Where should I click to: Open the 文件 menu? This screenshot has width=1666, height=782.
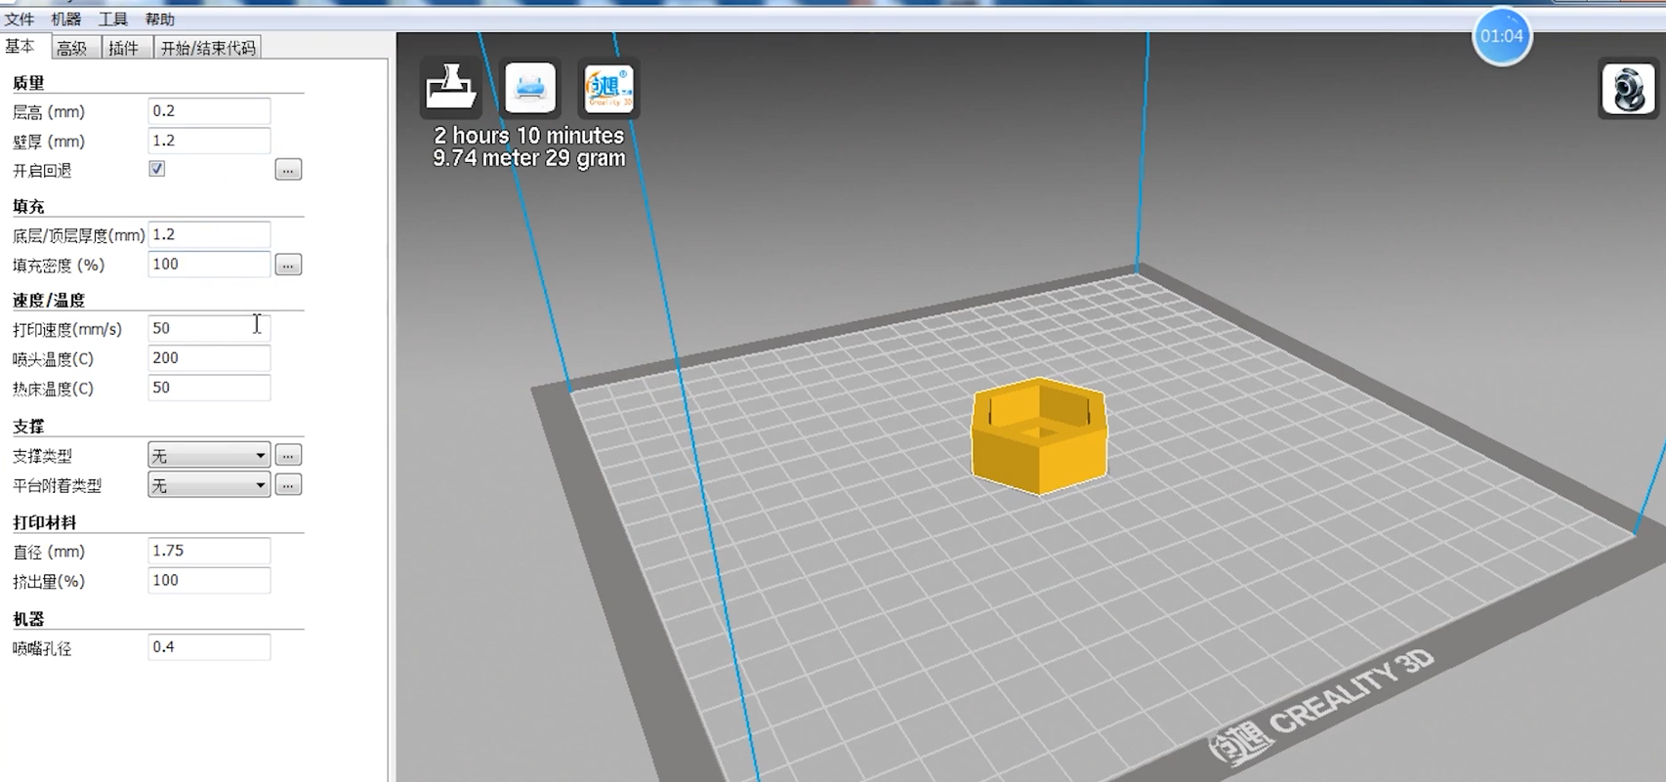(20, 20)
